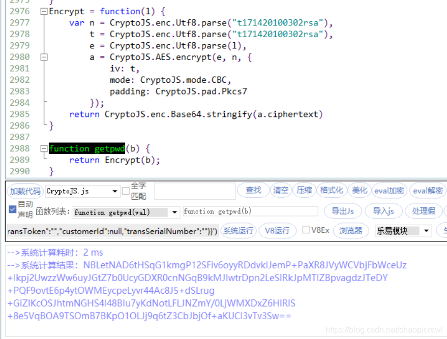Click the 美化 beautify button
The width and height of the screenshot is (447, 339).
pyautogui.click(x=360, y=190)
